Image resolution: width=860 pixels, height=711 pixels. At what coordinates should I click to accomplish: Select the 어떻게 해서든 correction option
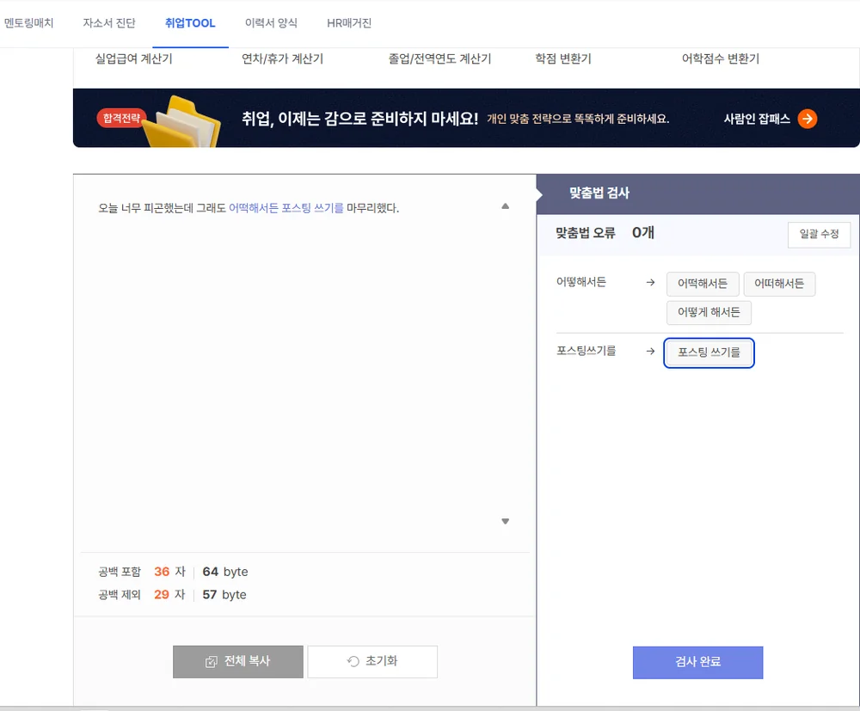click(709, 312)
